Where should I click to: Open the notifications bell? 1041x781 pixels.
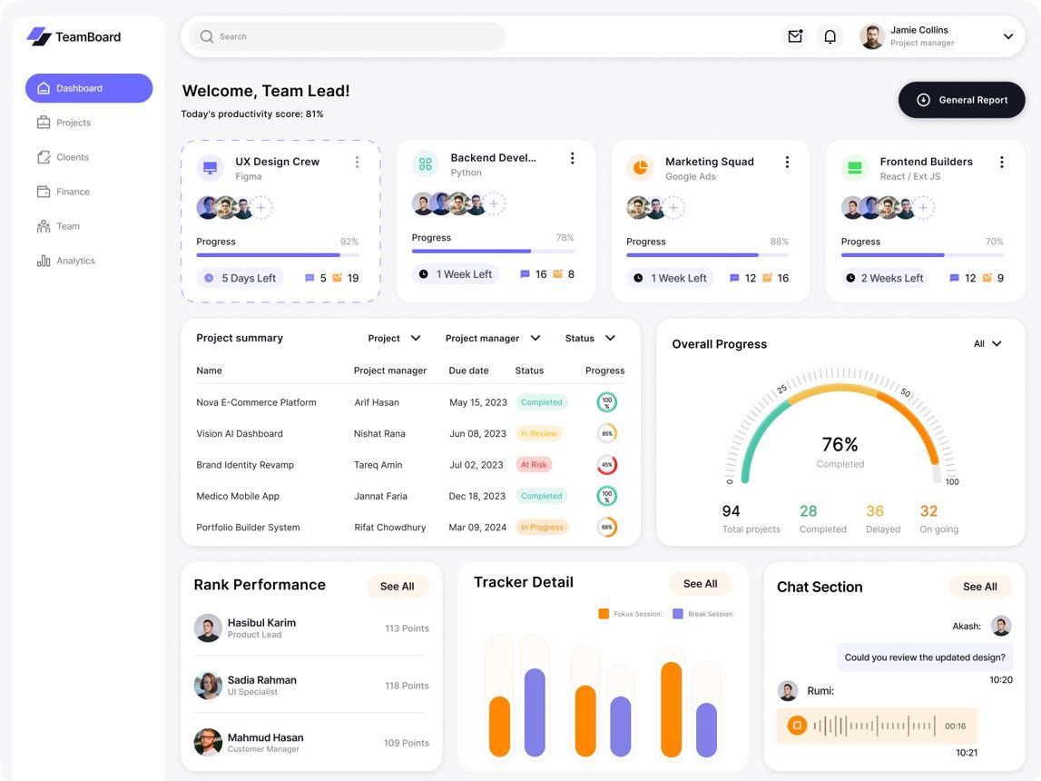pyautogui.click(x=830, y=36)
